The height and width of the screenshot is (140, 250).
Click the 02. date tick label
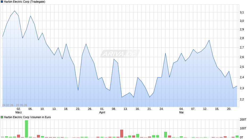coord(19,109)
